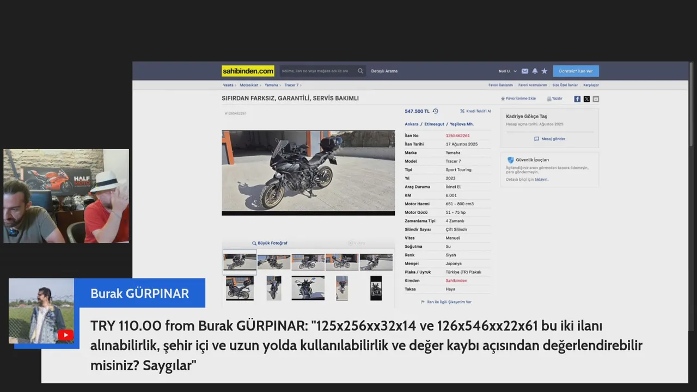697x392 pixels.
Task: Select fifth dark thumbnail in bottom row
Action: click(x=376, y=288)
